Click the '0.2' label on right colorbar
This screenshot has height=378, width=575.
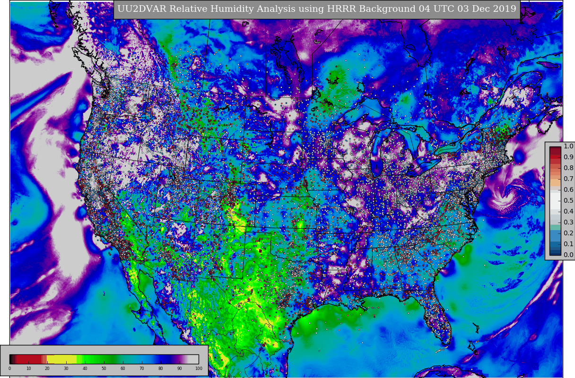(568, 233)
